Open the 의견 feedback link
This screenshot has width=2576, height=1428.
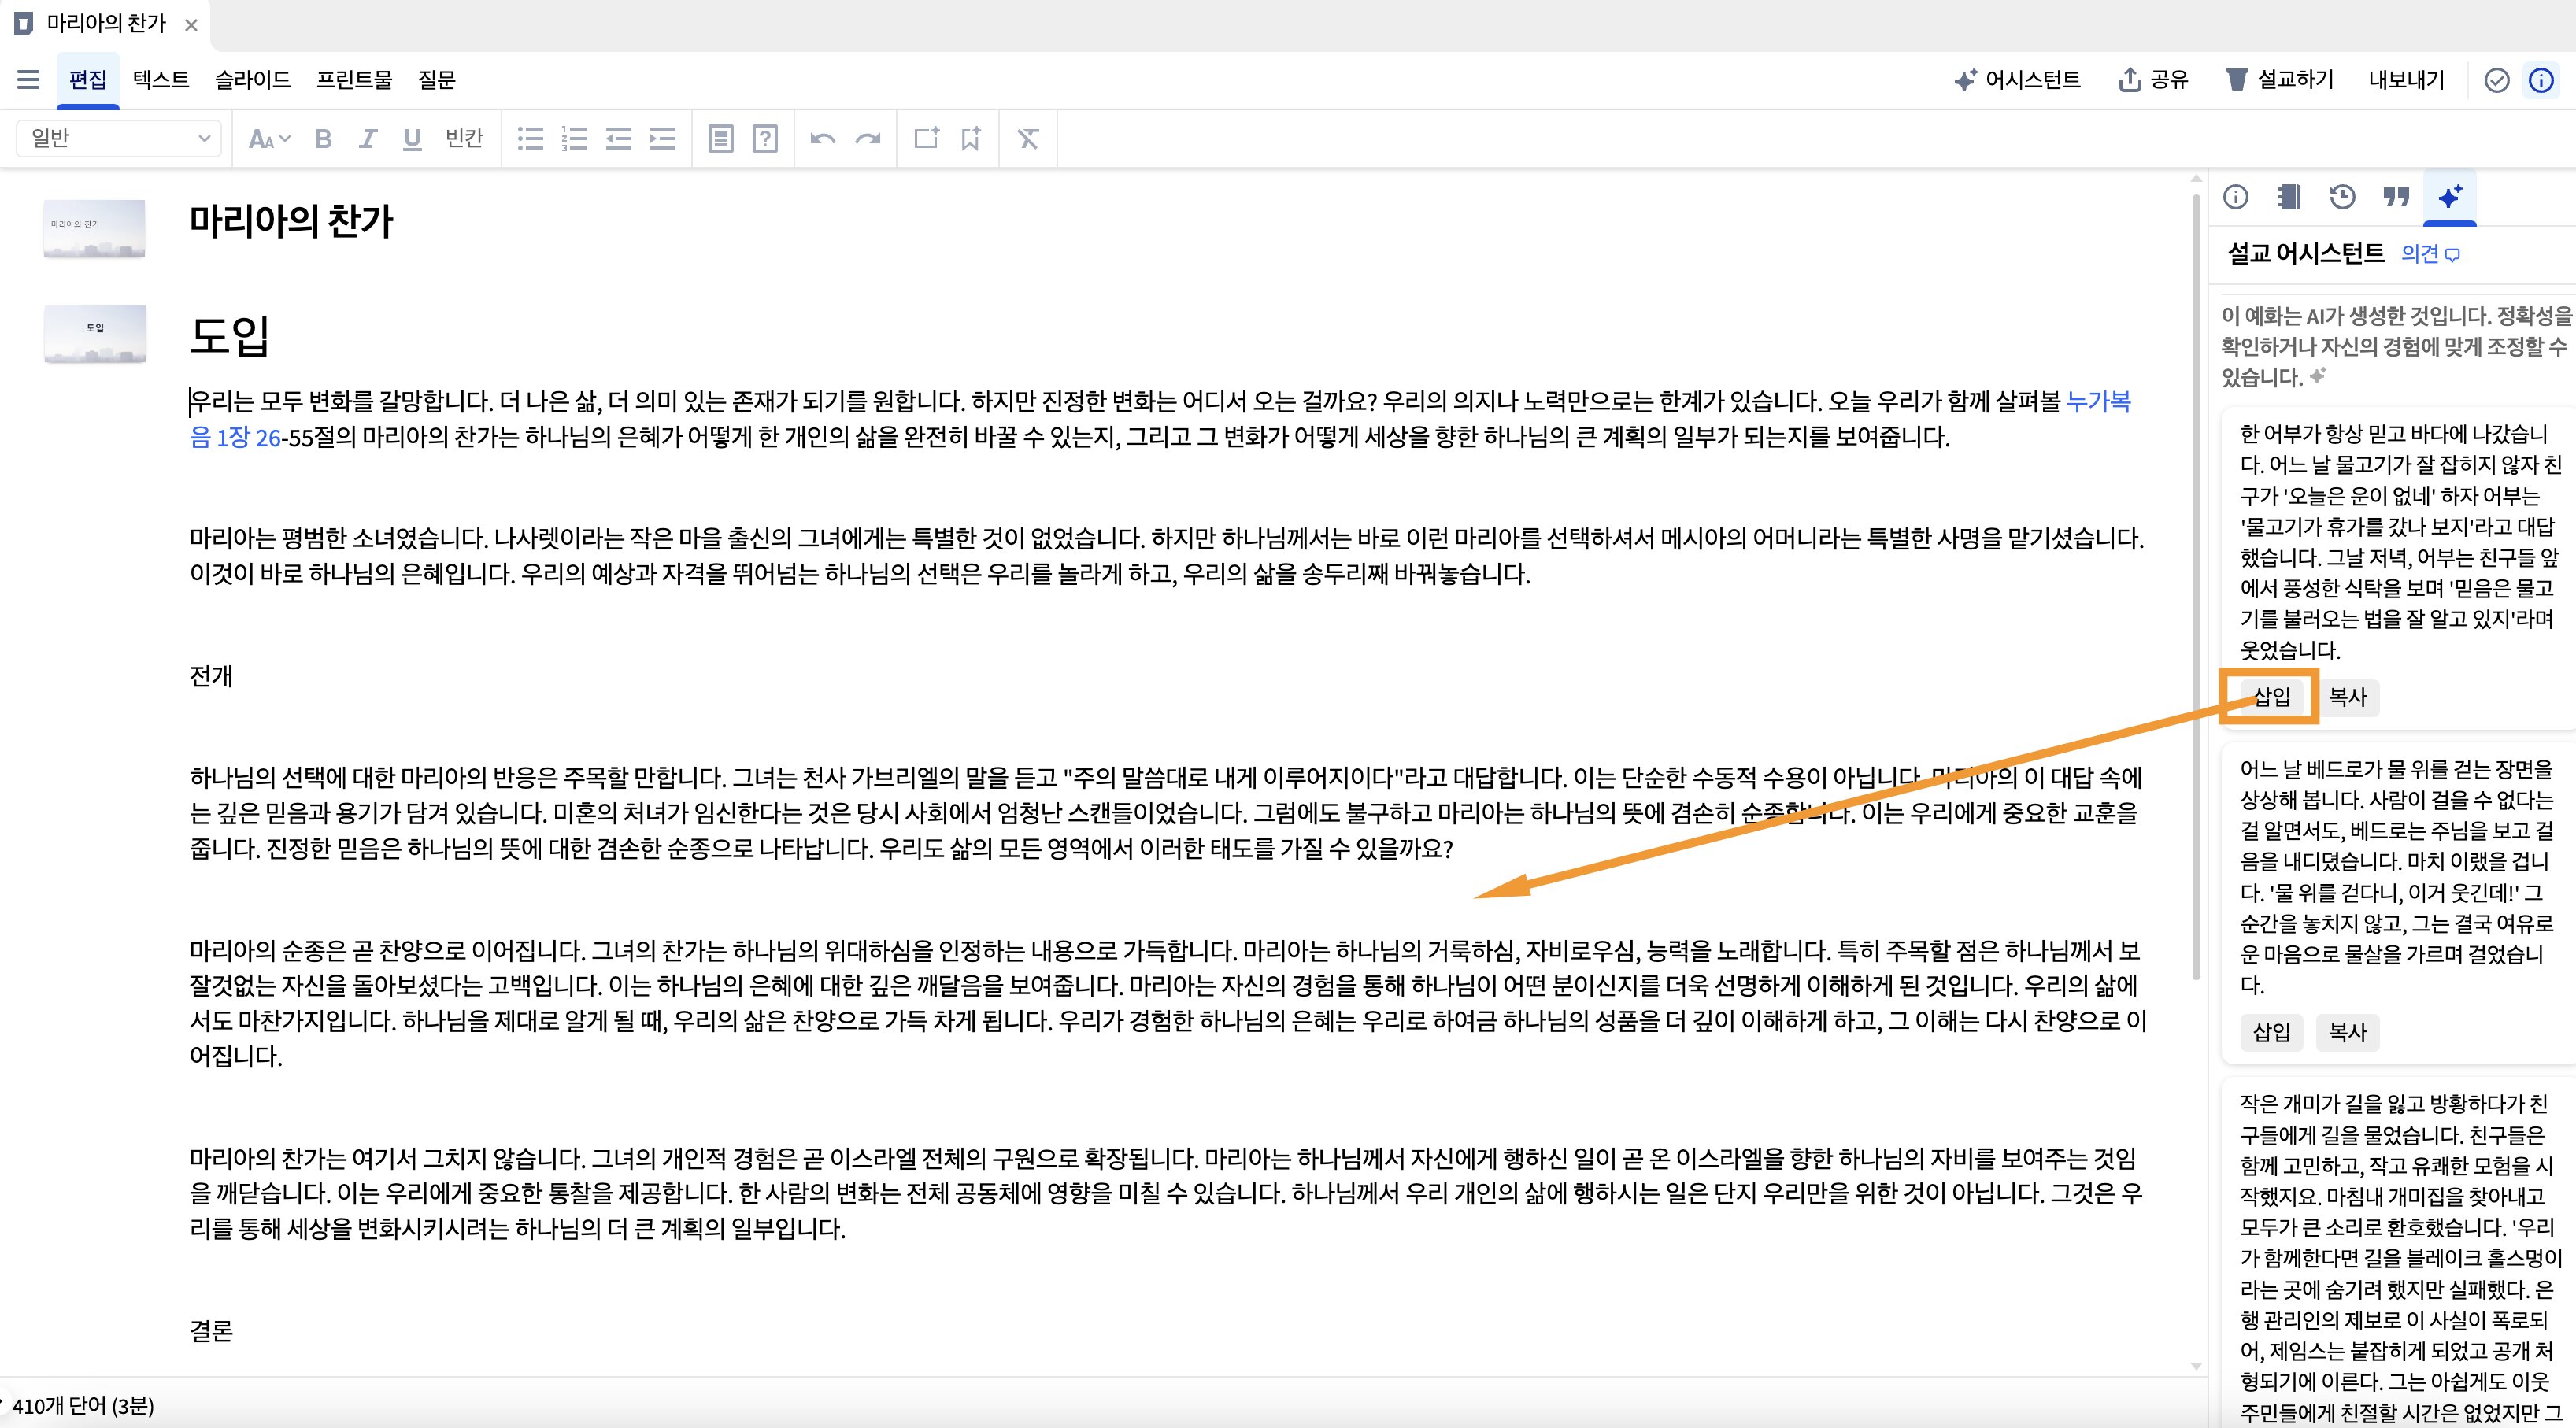click(2430, 254)
